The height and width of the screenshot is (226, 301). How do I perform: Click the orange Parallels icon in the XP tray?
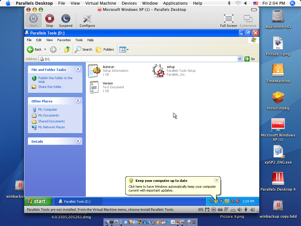[x=227, y=201]
